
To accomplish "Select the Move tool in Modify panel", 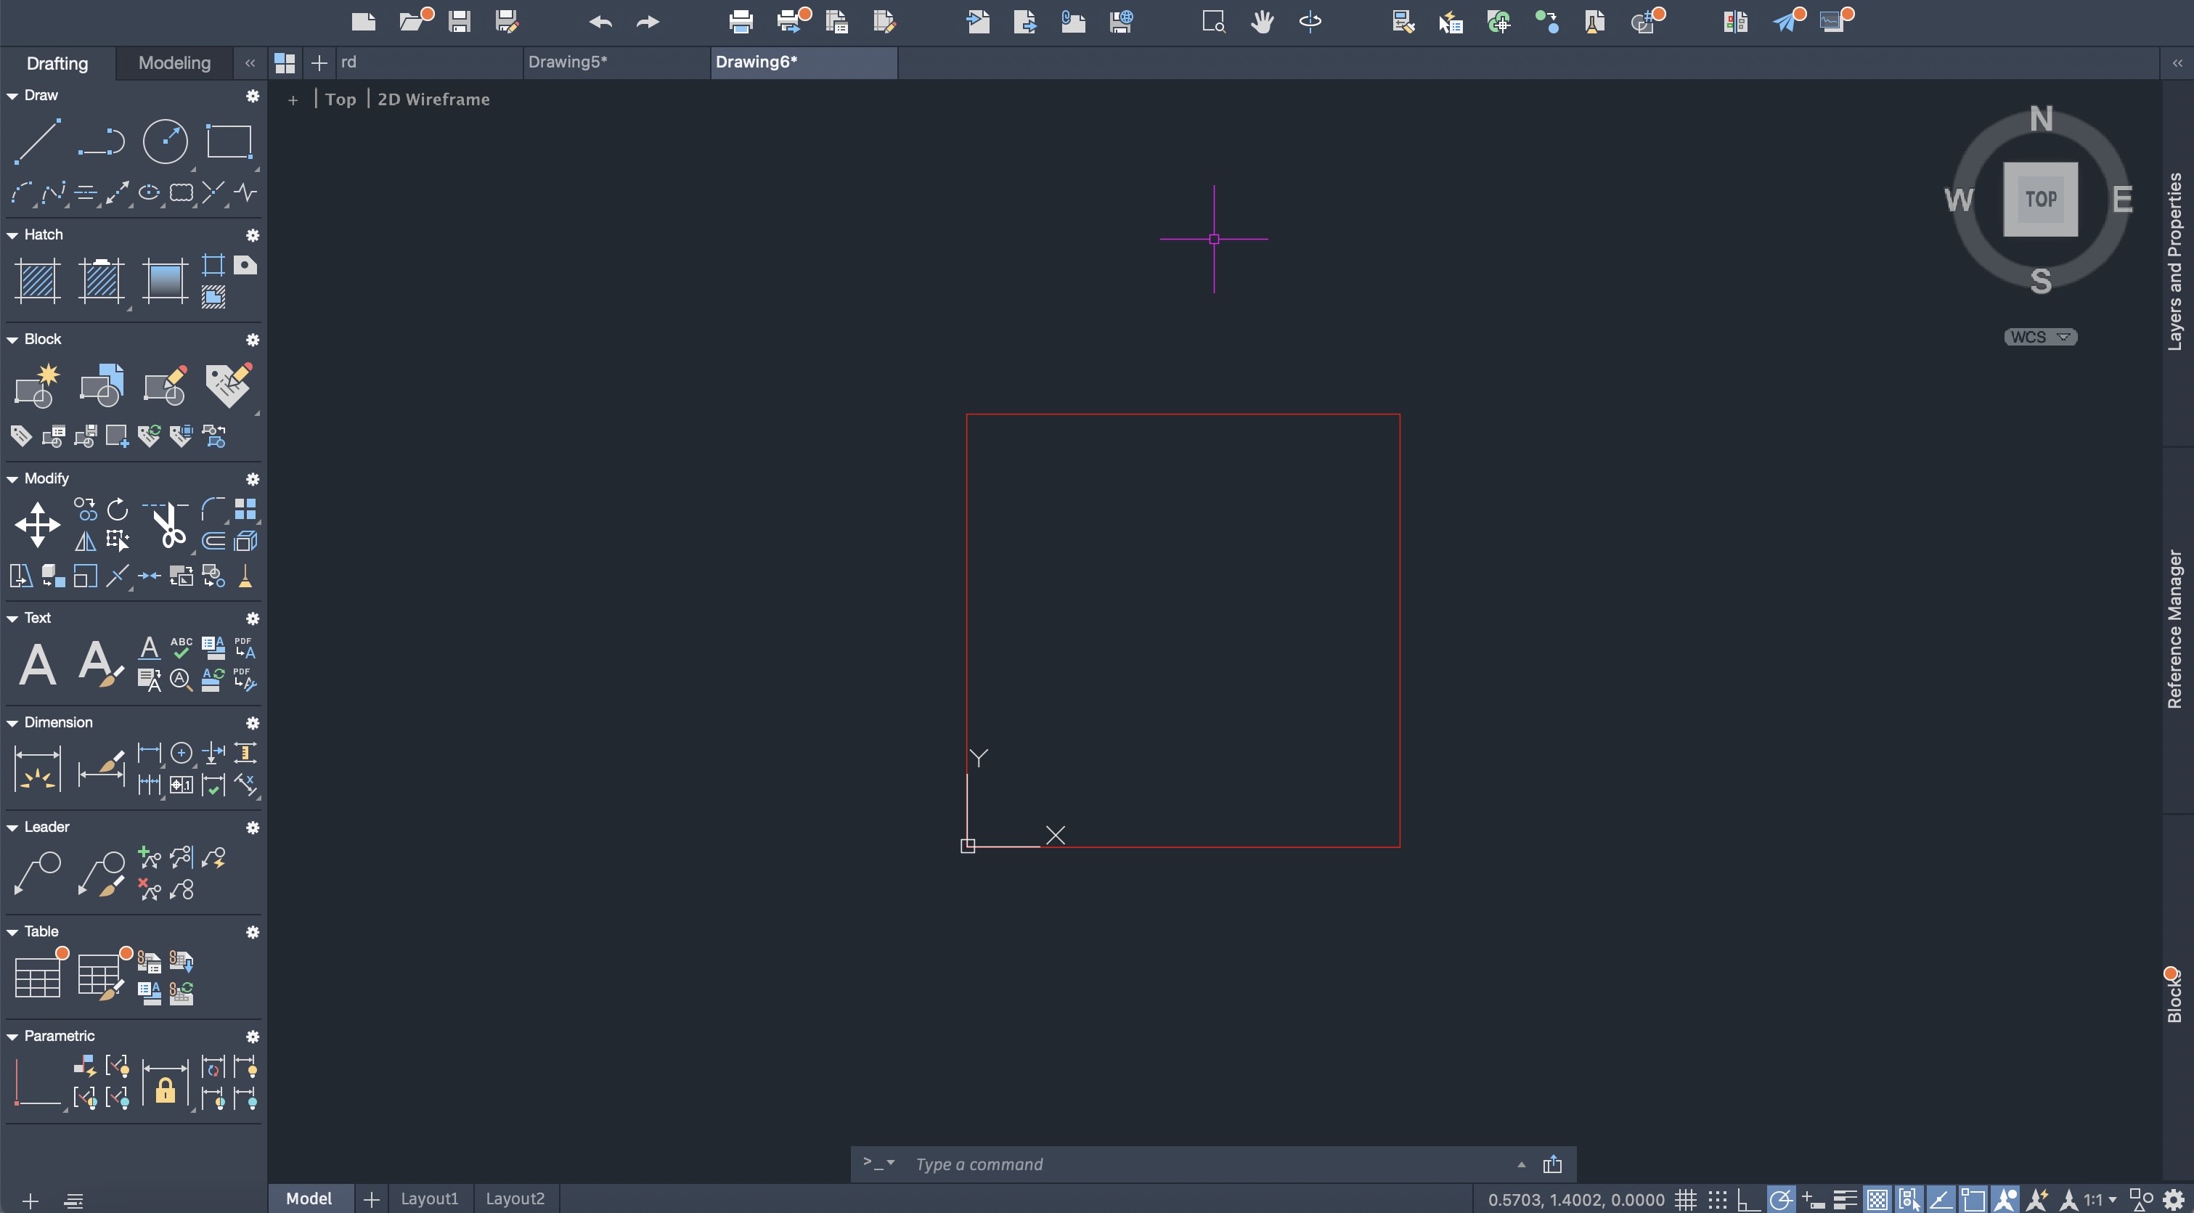I will tap(38, 524).
